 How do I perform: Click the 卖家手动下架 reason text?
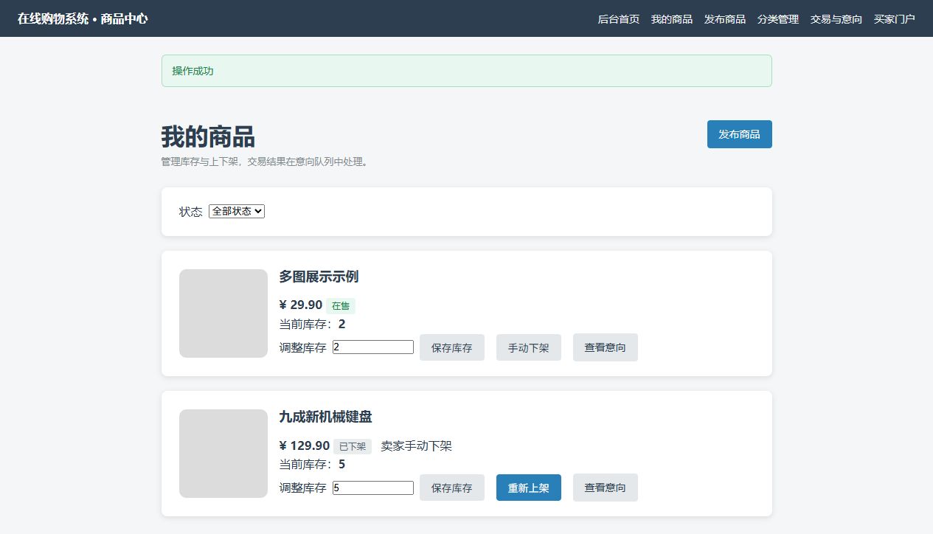pyautogui.click(x=416, y=446)
